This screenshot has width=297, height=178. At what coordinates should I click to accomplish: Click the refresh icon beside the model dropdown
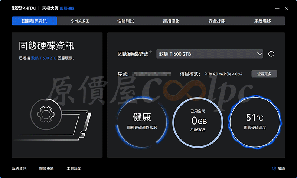pyautogui.click(x=271, y=54)
